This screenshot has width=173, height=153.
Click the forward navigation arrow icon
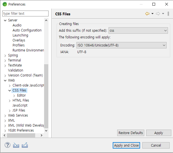click(158, 14)
